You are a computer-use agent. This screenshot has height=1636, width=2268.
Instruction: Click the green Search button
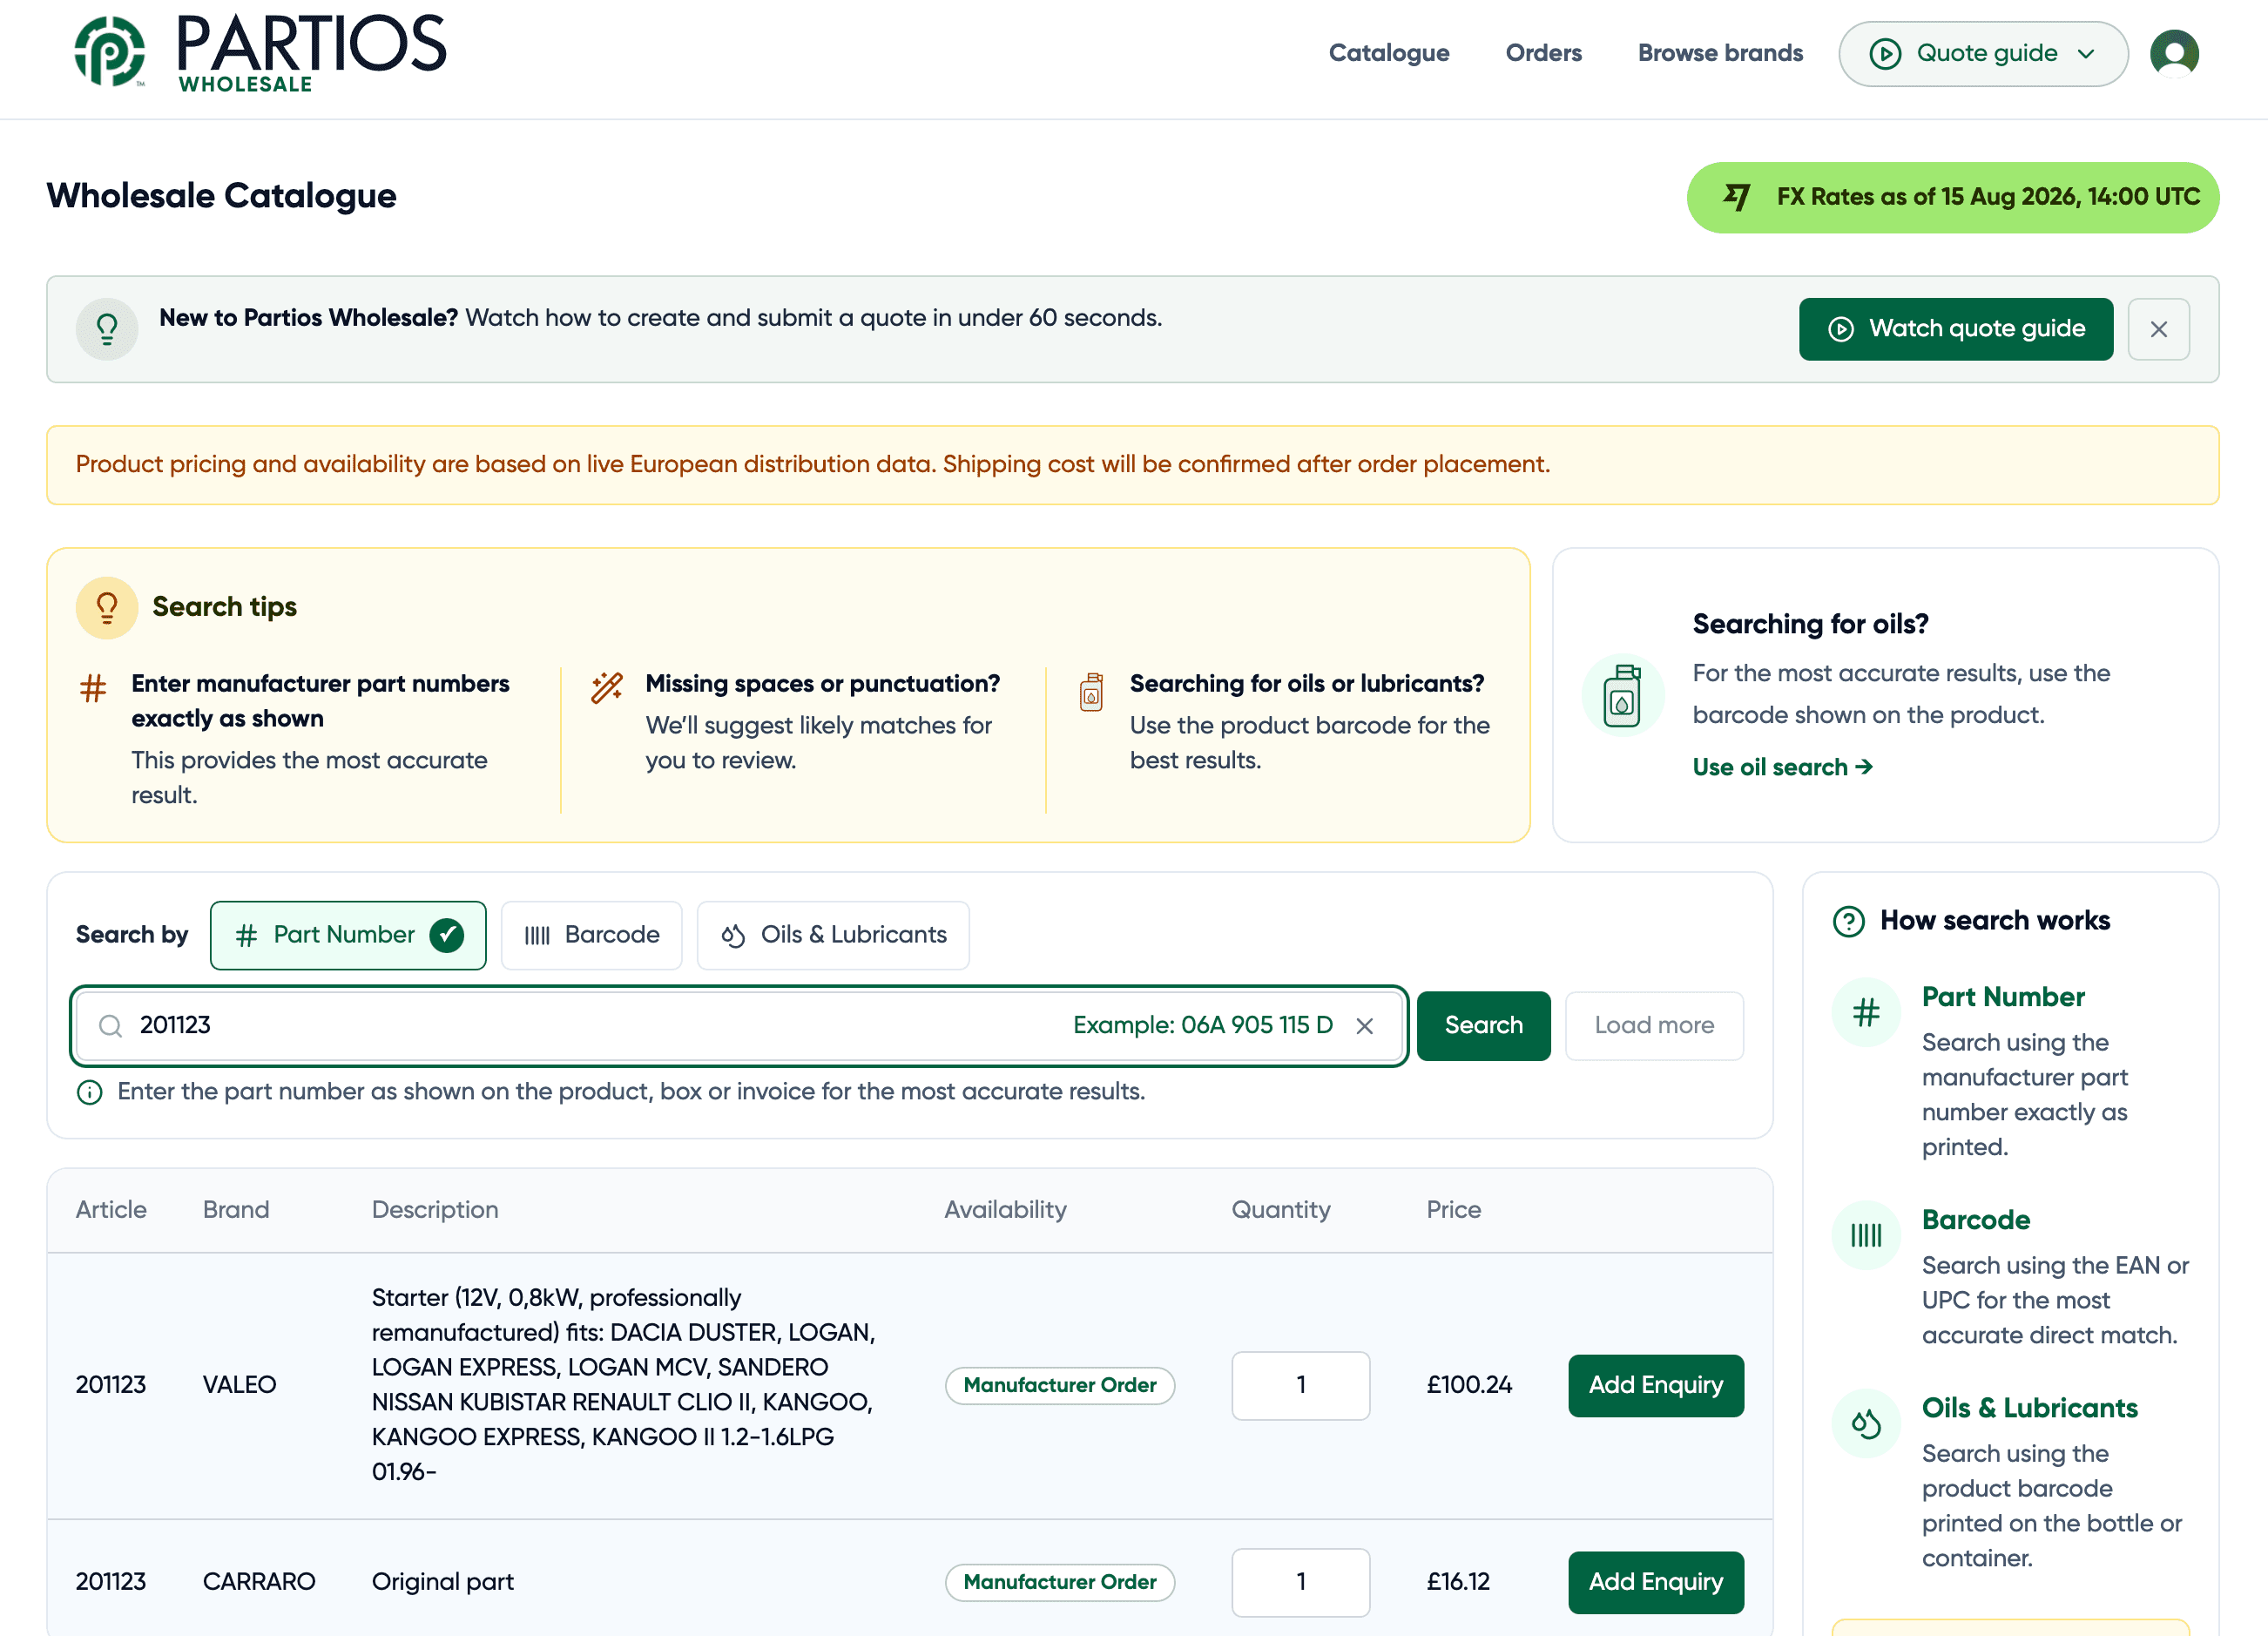point(1483,1026)
